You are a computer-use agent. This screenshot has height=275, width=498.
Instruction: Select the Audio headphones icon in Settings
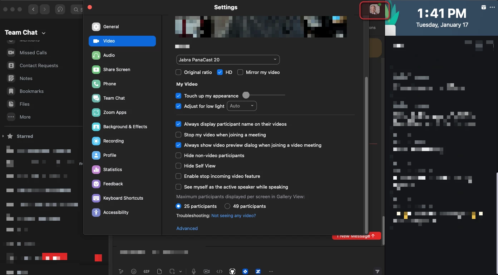coord(96,55)
